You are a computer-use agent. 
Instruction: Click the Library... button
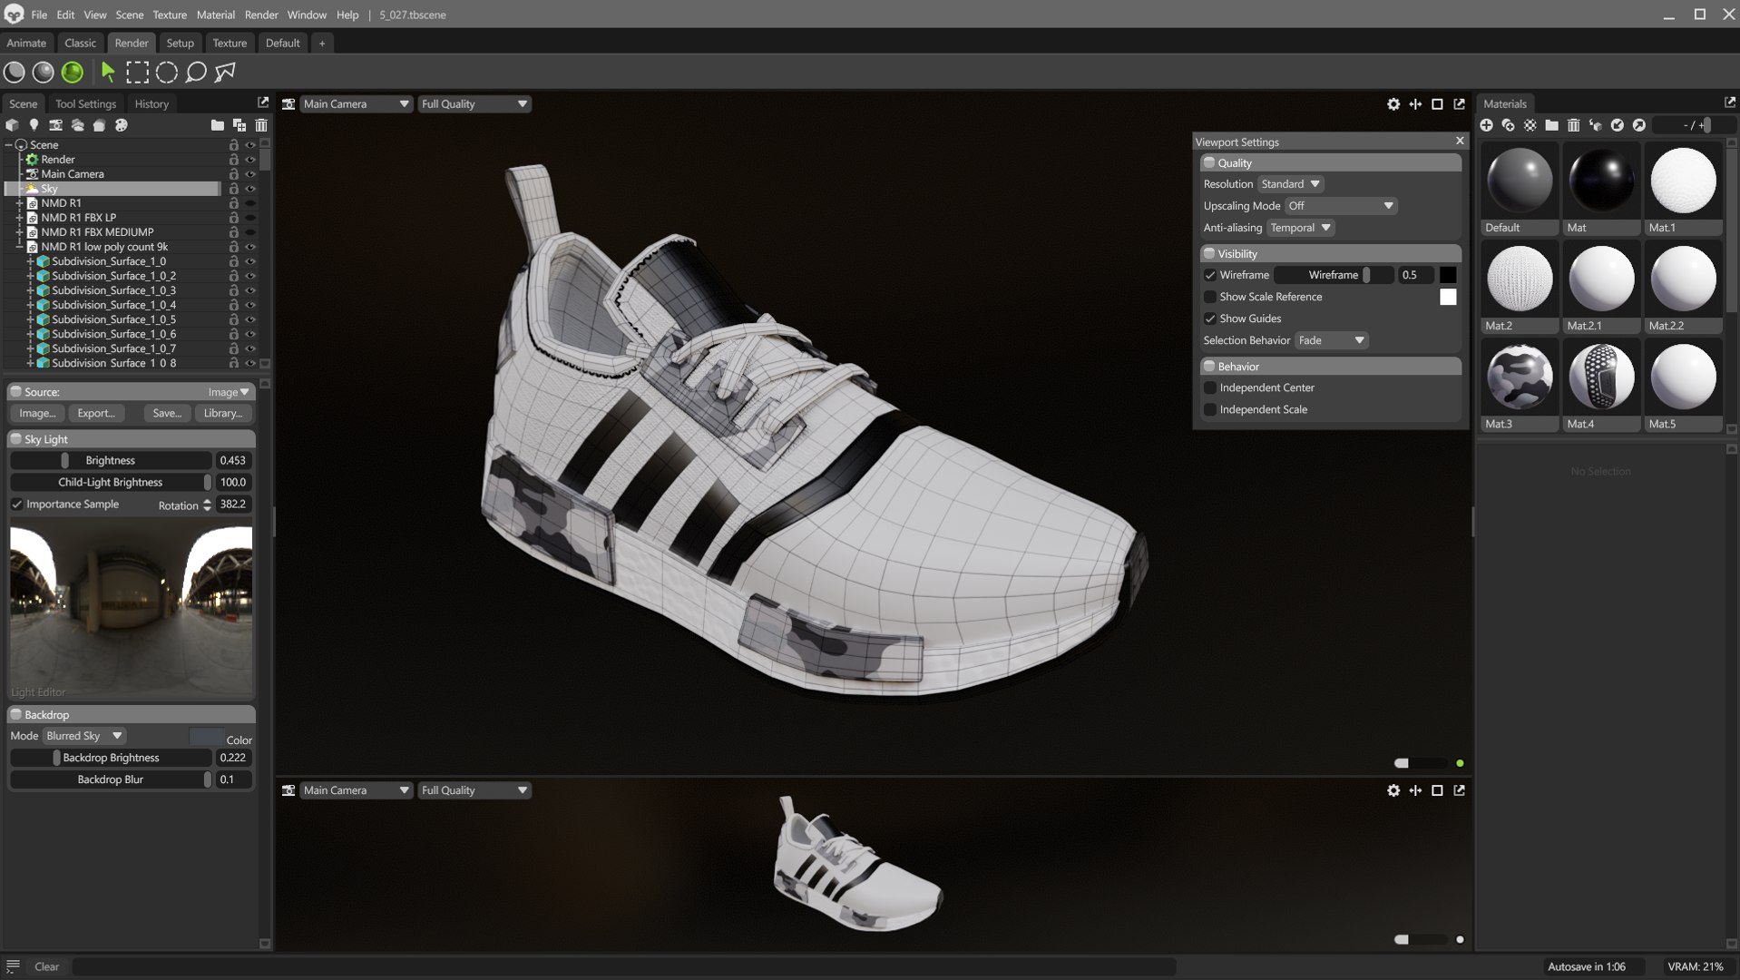click(223, 413)
